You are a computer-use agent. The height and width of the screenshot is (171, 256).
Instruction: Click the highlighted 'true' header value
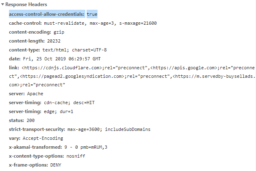[92, 14]
